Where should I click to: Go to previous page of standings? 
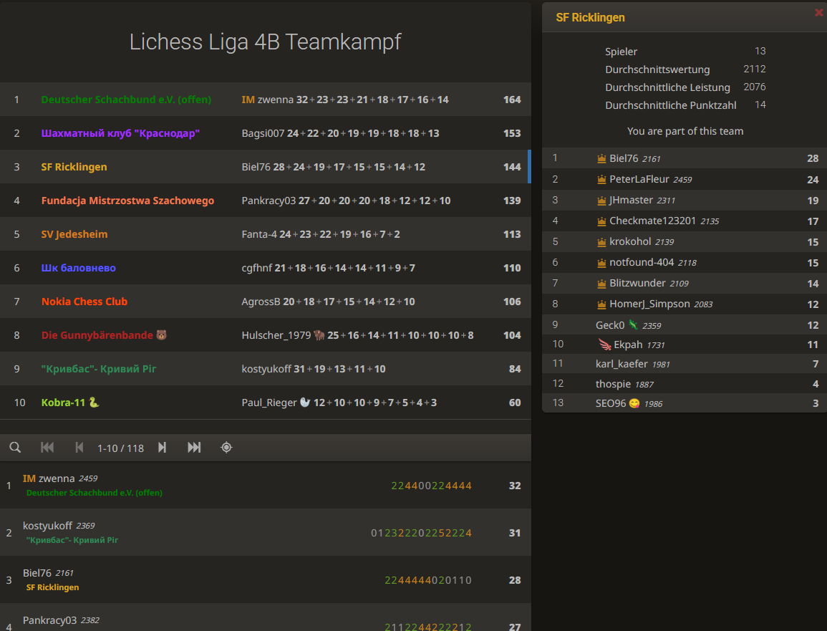pyautogui.click(x=79, y=448)
